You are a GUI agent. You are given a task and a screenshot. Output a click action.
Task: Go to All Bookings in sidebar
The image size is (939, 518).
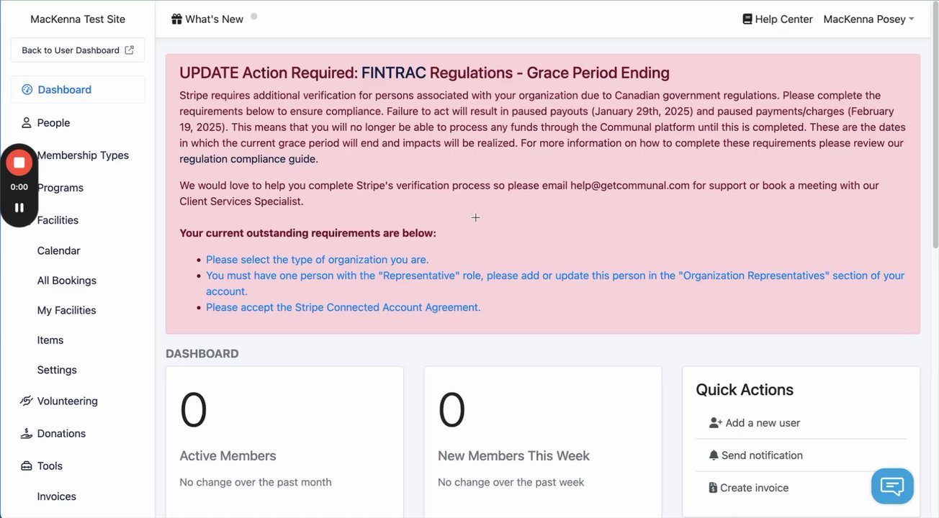click(x=66, y=281)
